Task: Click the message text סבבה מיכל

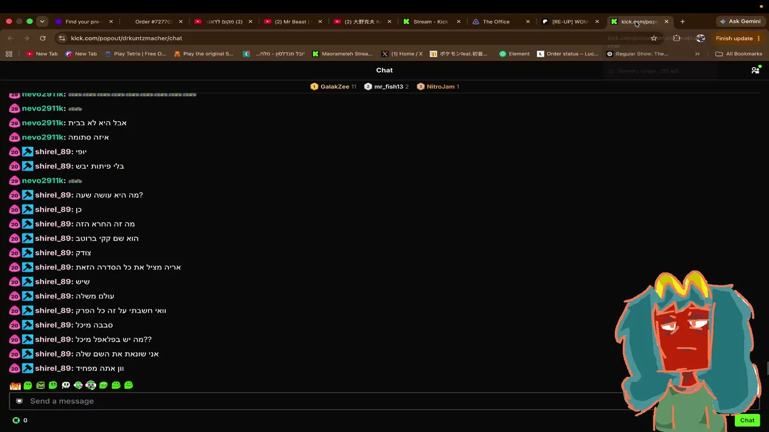Action: 94,325
